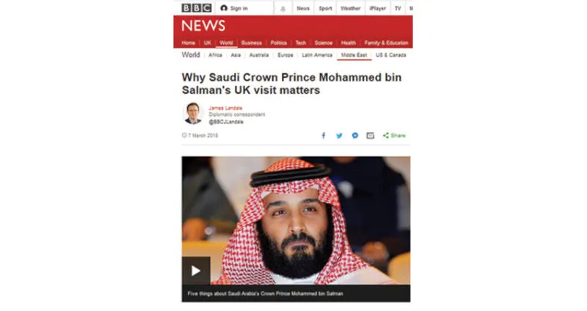587x311 pixels.
Task: Play the Crown Prince video
Action: point(196,271)
